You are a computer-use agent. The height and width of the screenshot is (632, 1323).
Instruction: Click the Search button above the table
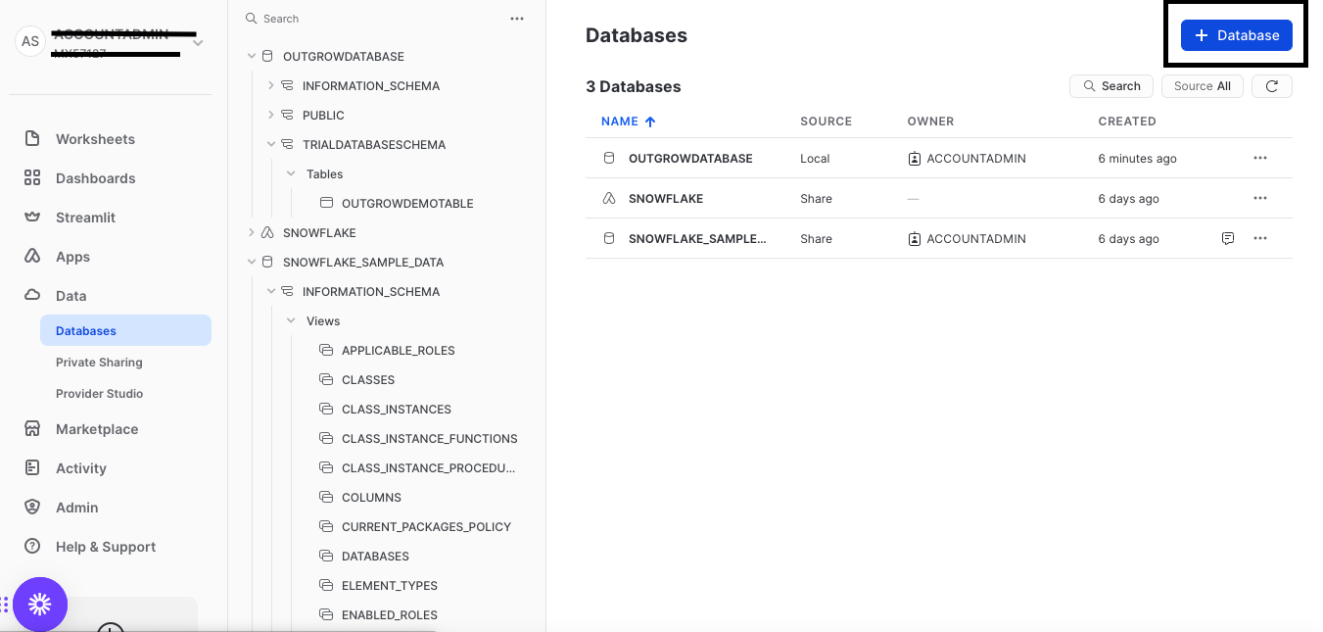point(1110,86)
